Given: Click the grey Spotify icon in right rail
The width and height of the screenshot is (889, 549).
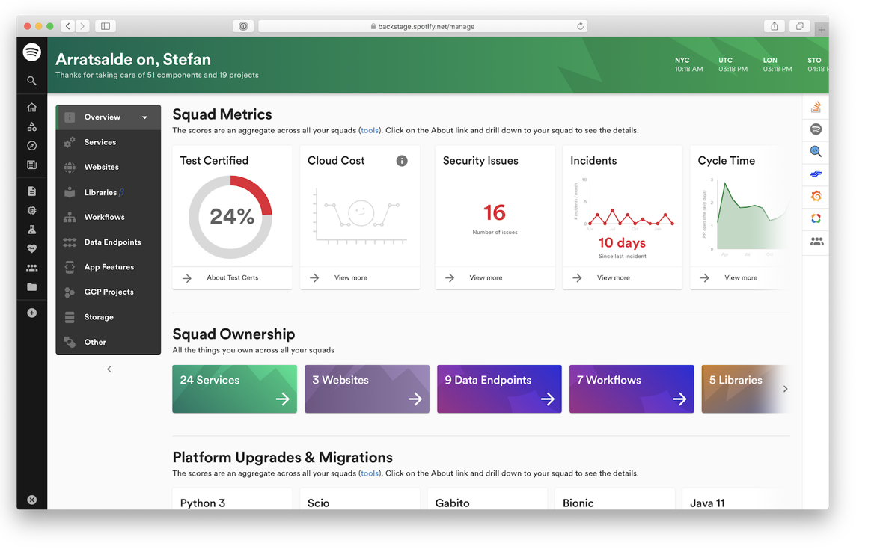Looking at the screenshot, I should coord(816,129).
